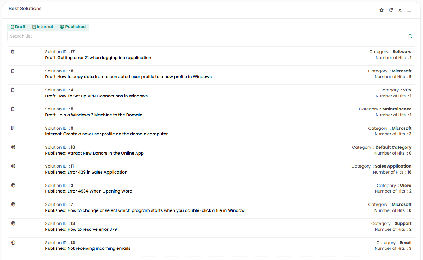The width and height of the screenshot is (423, 260).
Task: Click the globe icon beside Solution 11
Action: pyautogui.click(x=13, y=166)
